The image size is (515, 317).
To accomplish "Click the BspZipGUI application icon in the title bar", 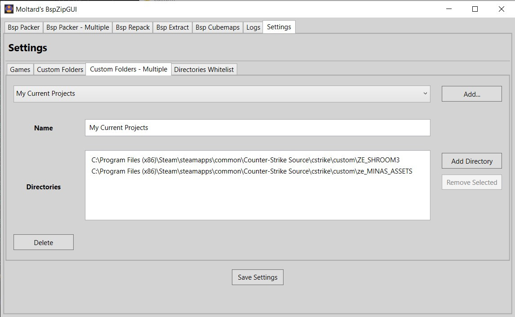I will (9, 9).
